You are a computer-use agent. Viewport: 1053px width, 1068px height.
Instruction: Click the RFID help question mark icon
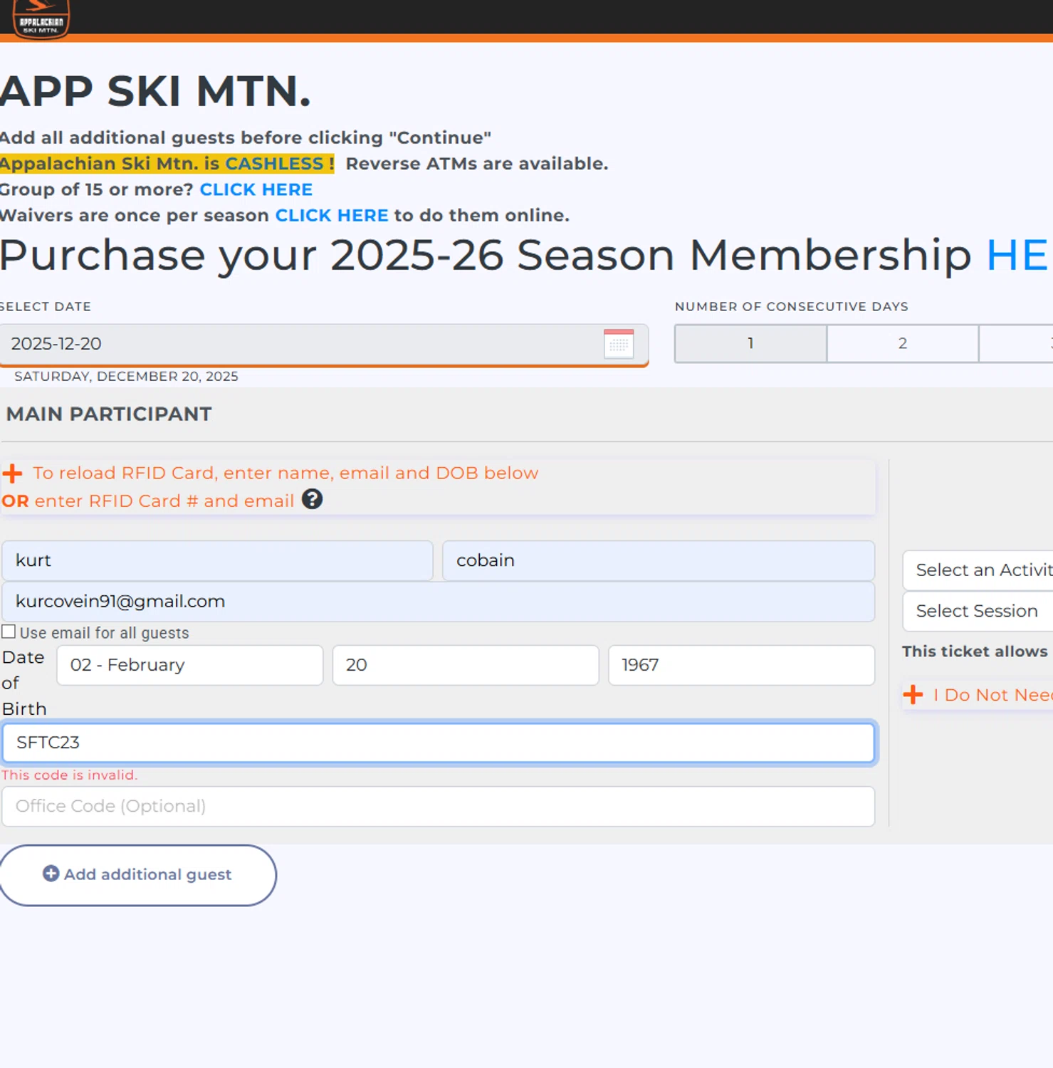point(312,500)
